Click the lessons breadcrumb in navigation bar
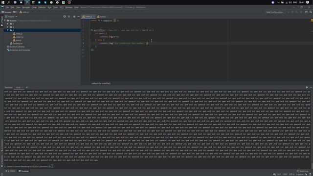The width and height of the screenshot is (313, 176). click(6, 12)
